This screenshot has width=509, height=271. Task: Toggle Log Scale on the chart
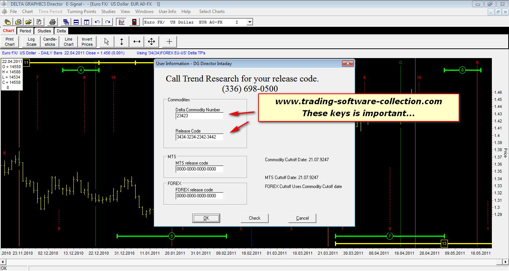pos(31,42)
